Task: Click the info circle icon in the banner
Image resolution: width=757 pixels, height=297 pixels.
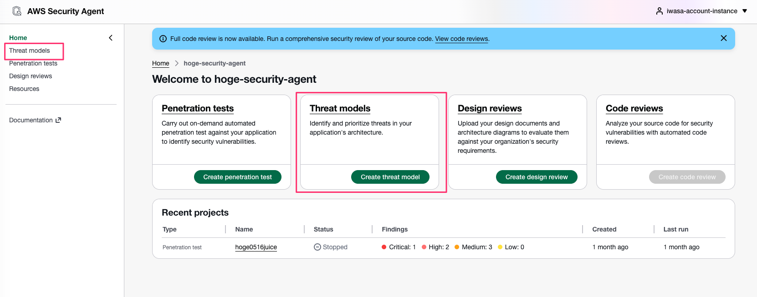Action: point(163,39)
